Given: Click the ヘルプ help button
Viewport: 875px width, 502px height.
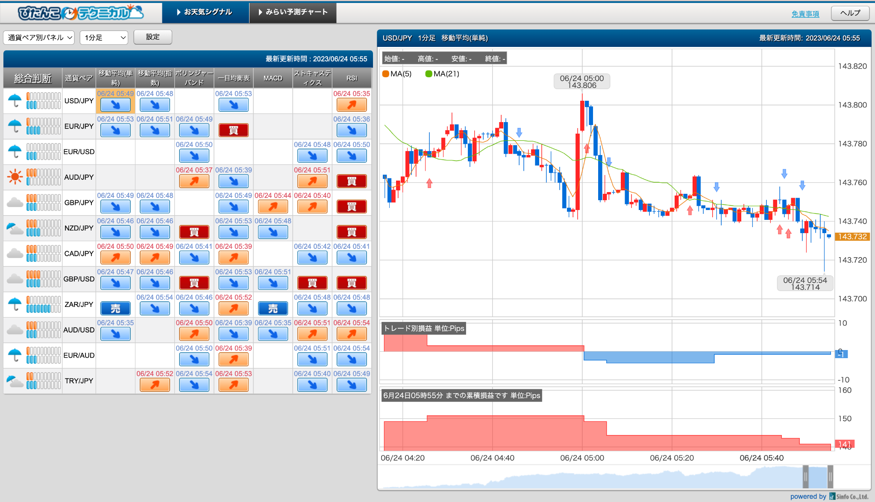Looking at the screenshot, I should tap(850, 13).
